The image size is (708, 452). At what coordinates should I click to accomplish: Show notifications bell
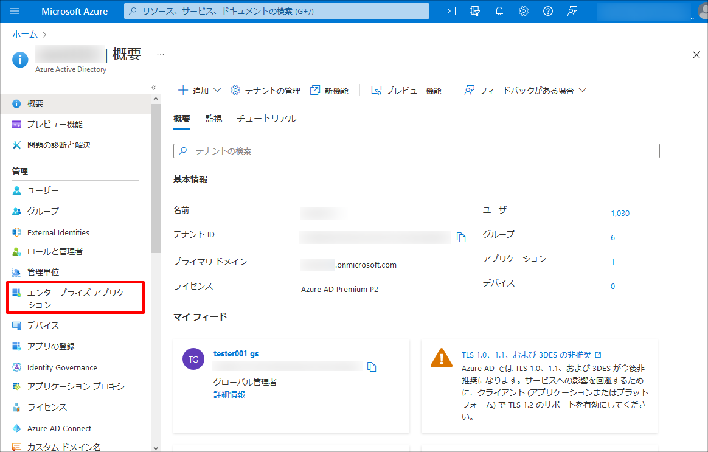[499, 11]
